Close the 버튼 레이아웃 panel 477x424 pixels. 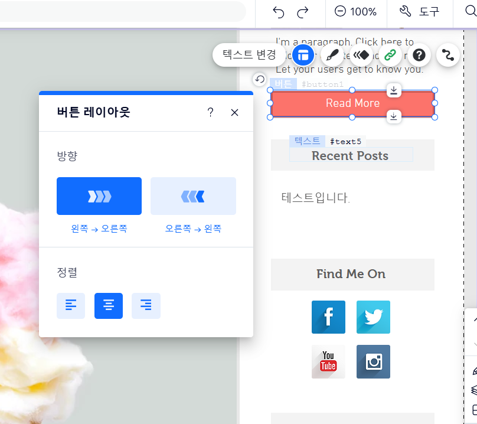point(234,112)
